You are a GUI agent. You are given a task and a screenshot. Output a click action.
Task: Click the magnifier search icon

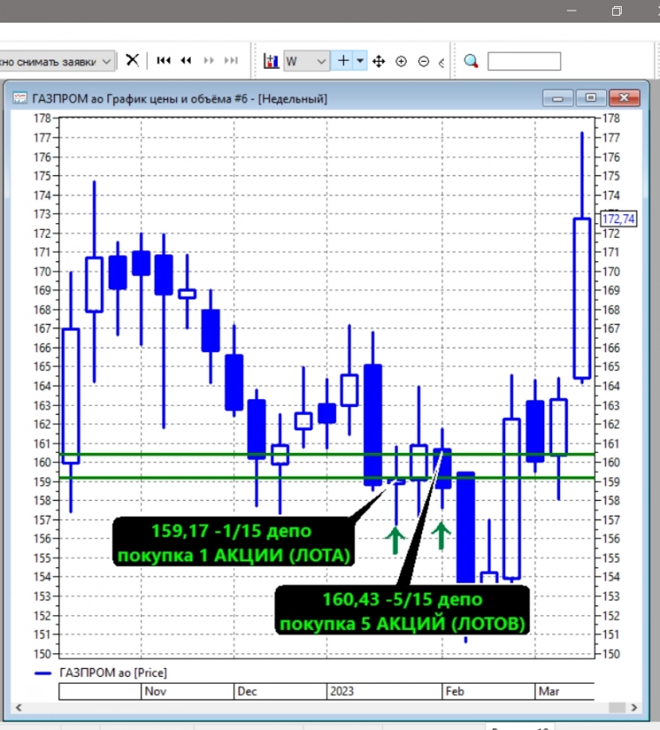(471, 61)
